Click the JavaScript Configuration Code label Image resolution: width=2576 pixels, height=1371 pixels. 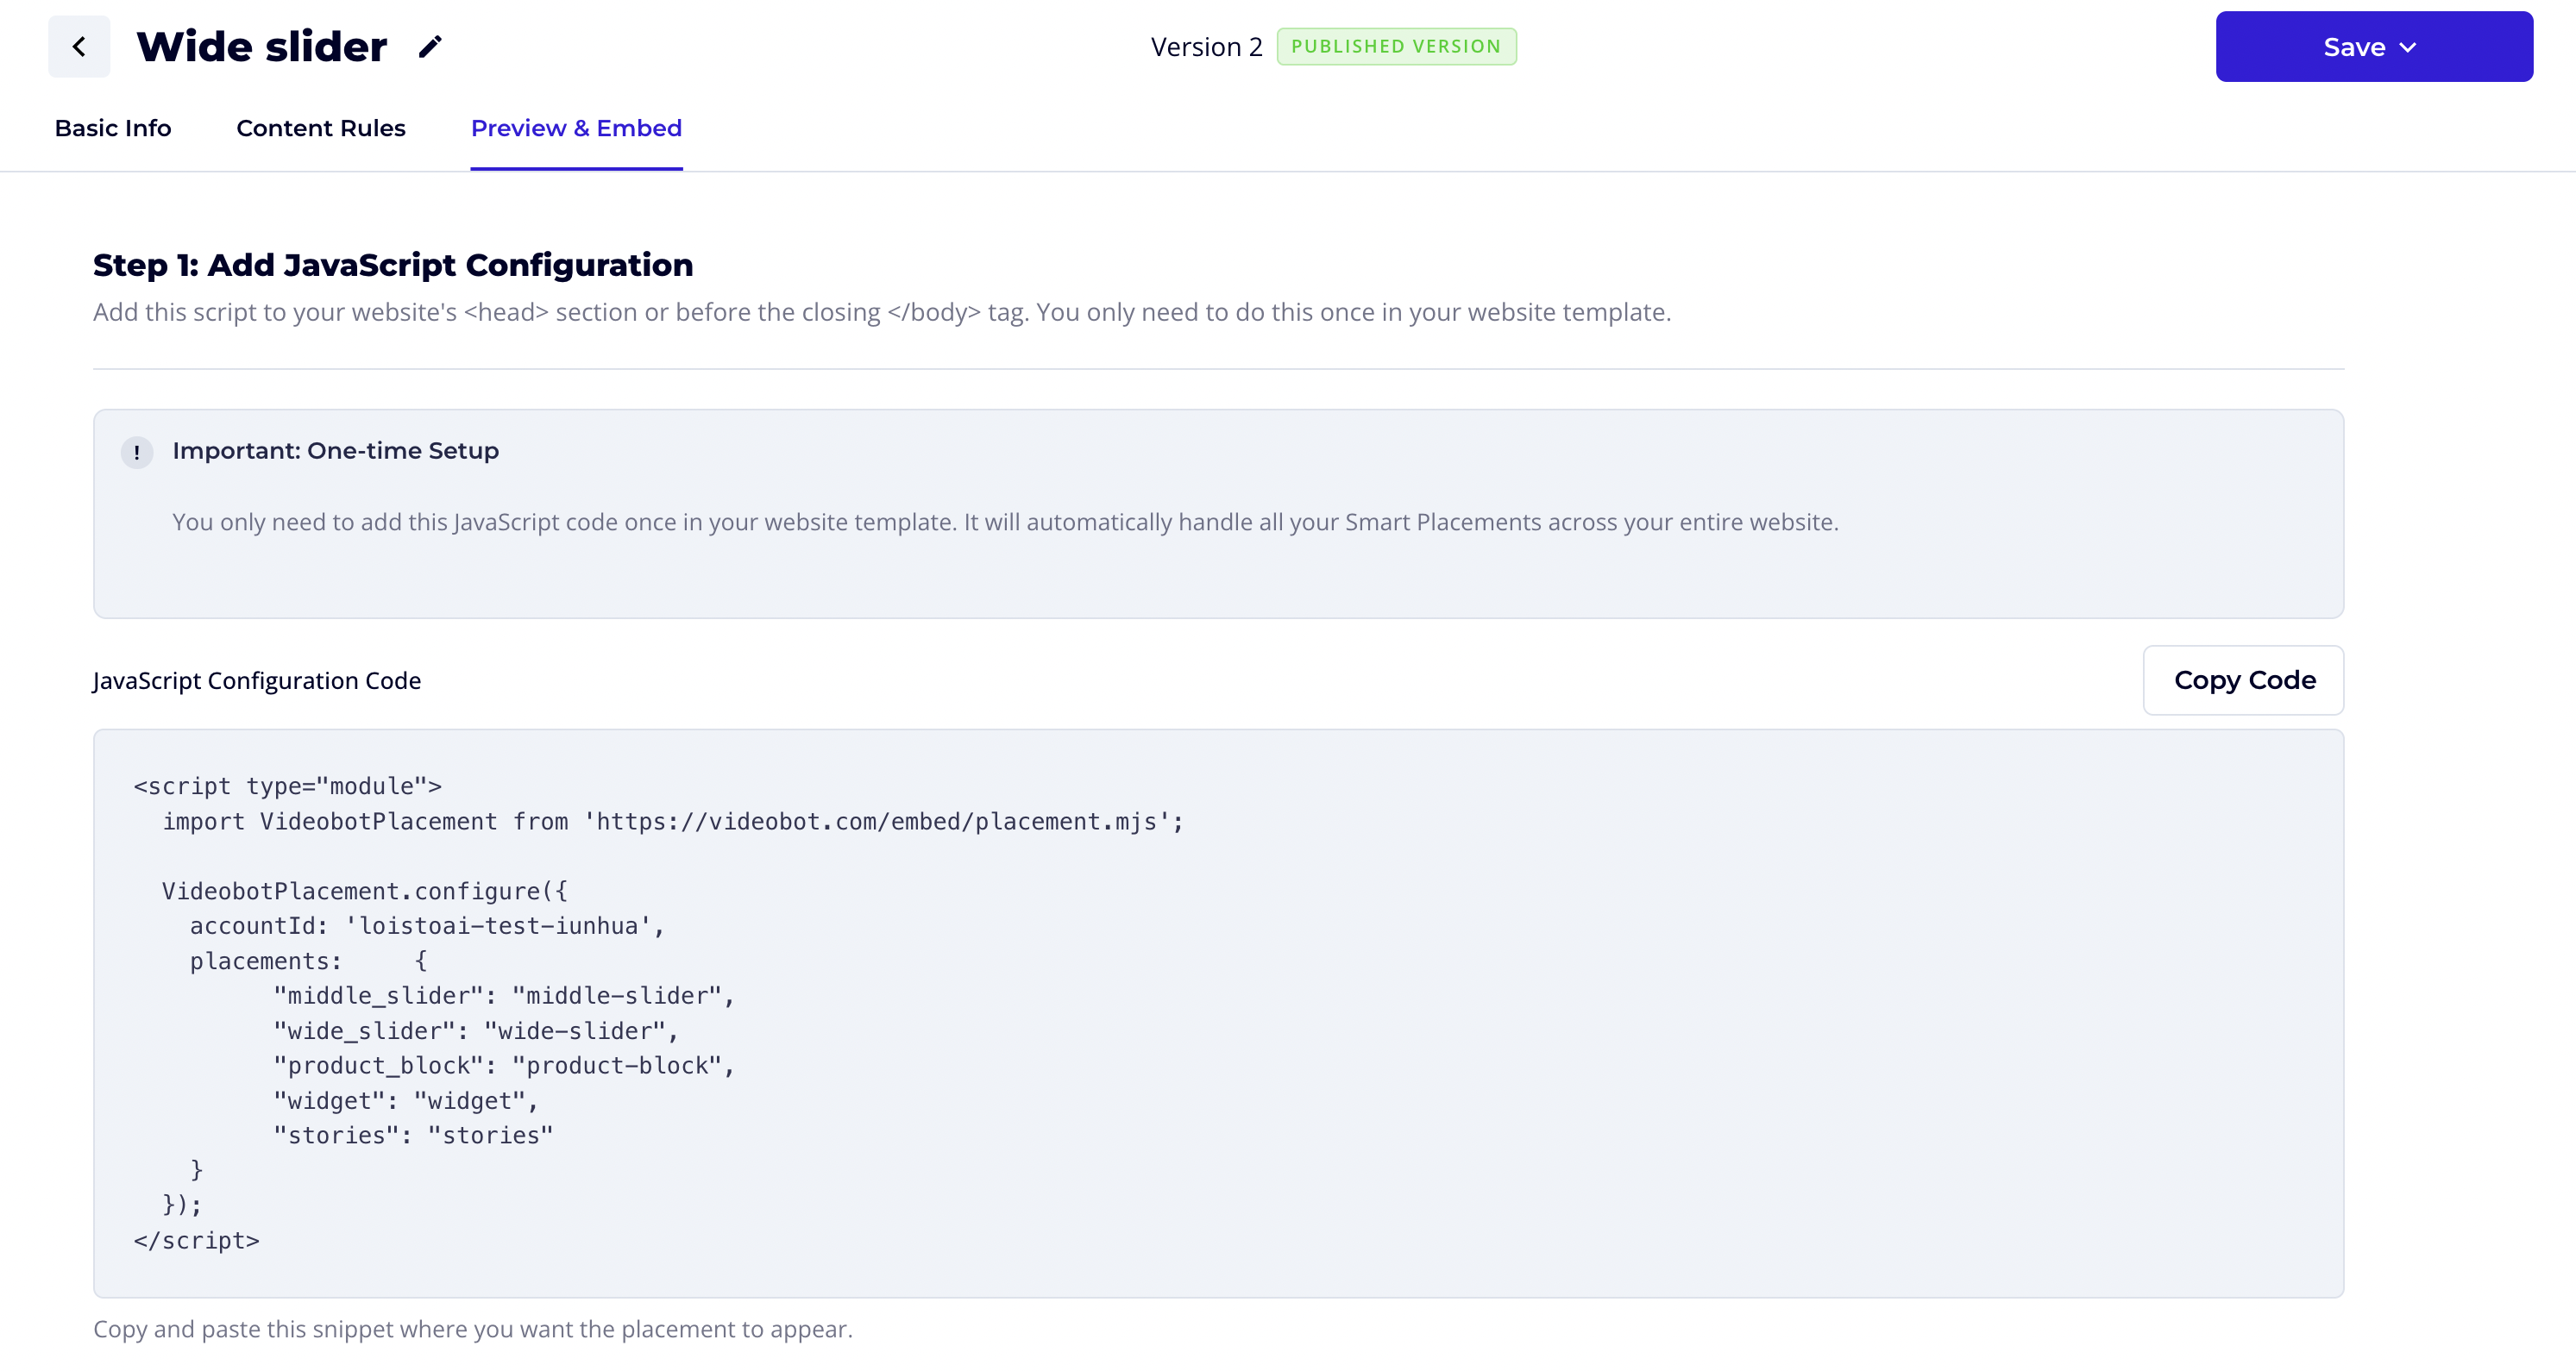257,680
